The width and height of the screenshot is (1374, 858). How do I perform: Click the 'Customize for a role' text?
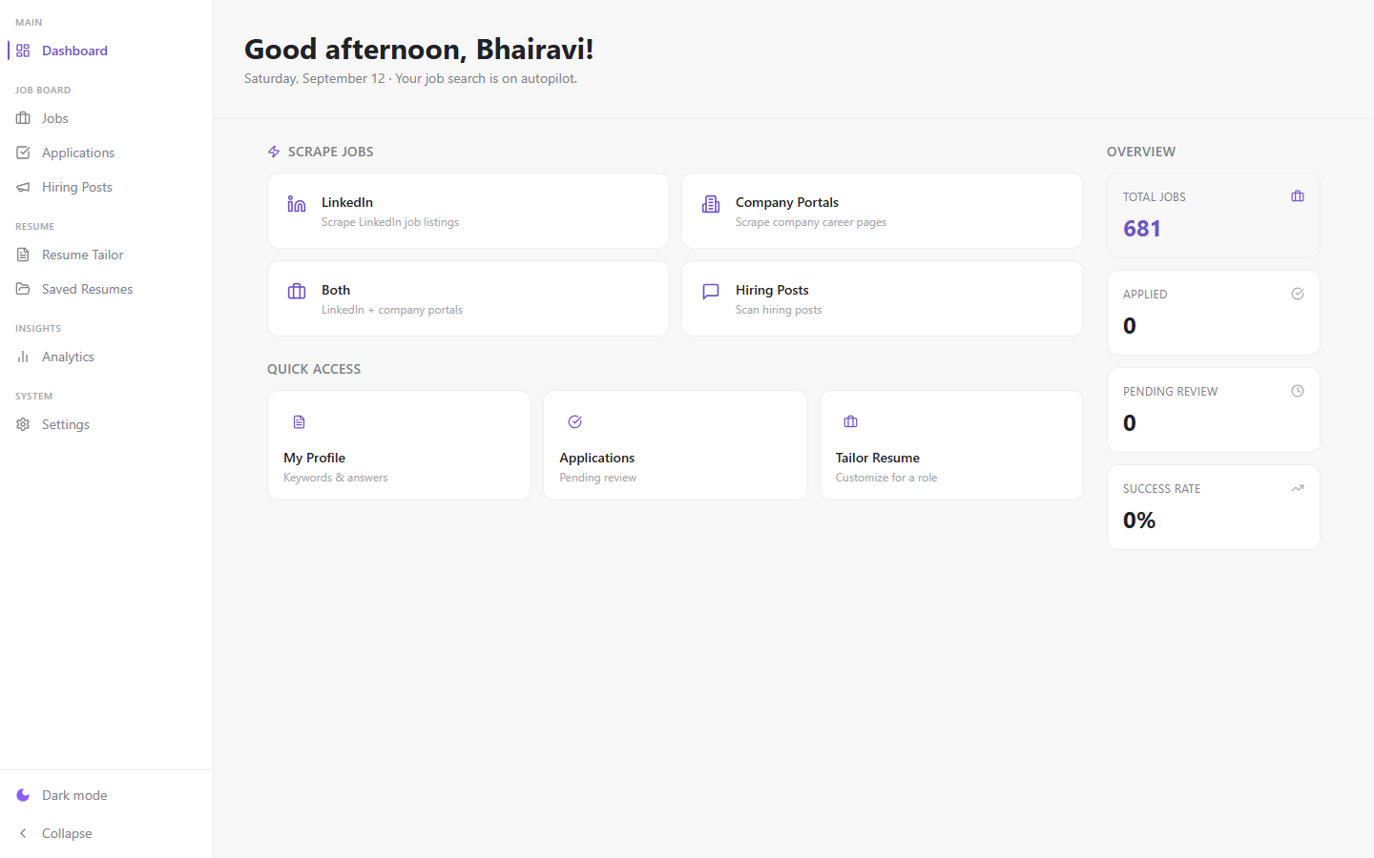(886, 478)
